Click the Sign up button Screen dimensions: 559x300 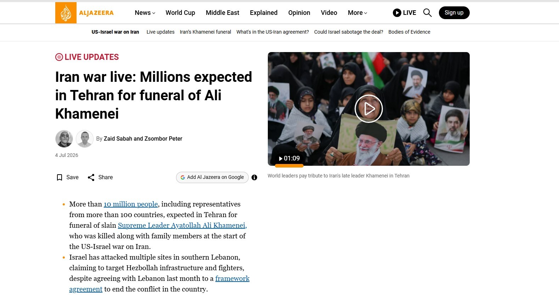pos(454,13)
